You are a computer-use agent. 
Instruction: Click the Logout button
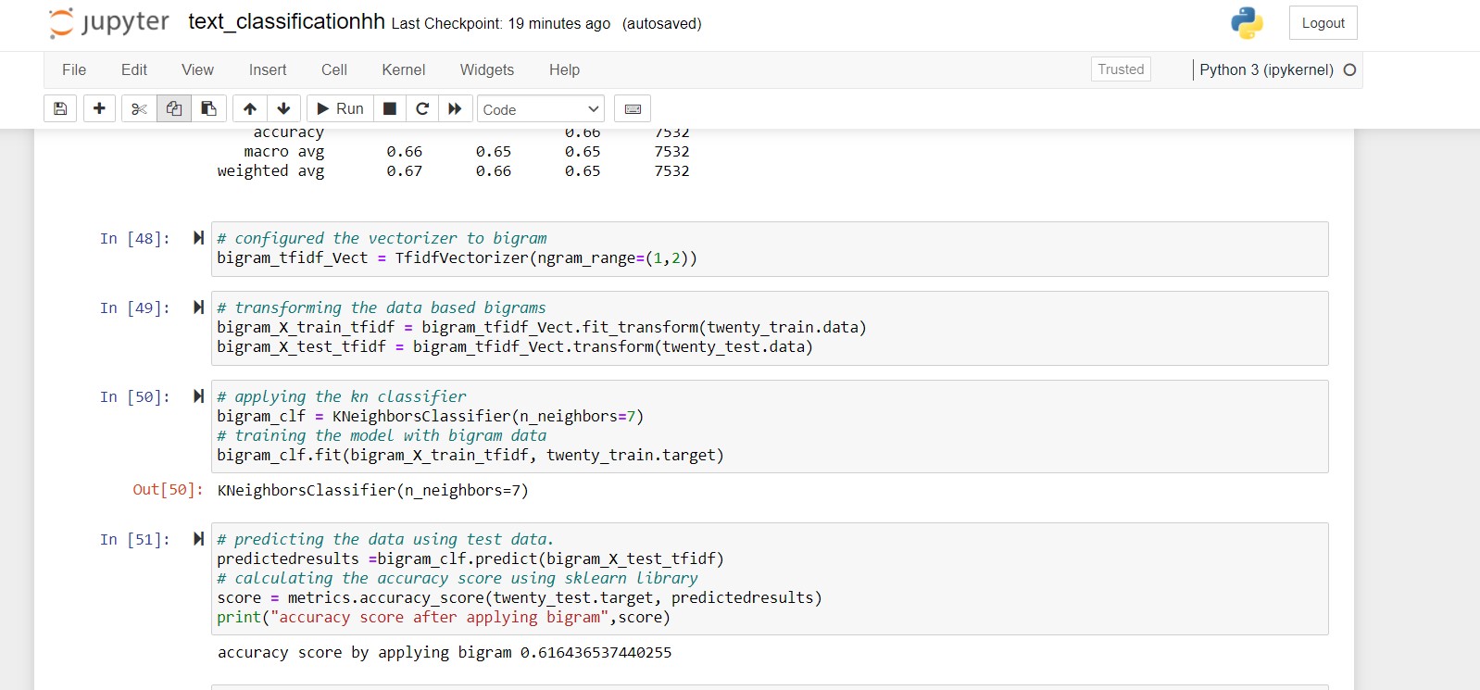(x=1323, y=23)
